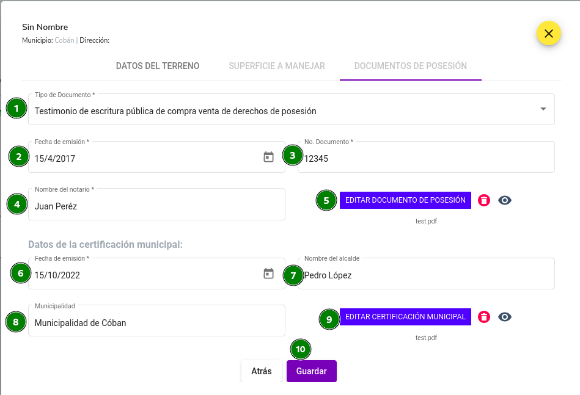Viewport: 580px width, 395px height.
Task: Click Editar Certificación Municipal button
Action: click(405, 317)
